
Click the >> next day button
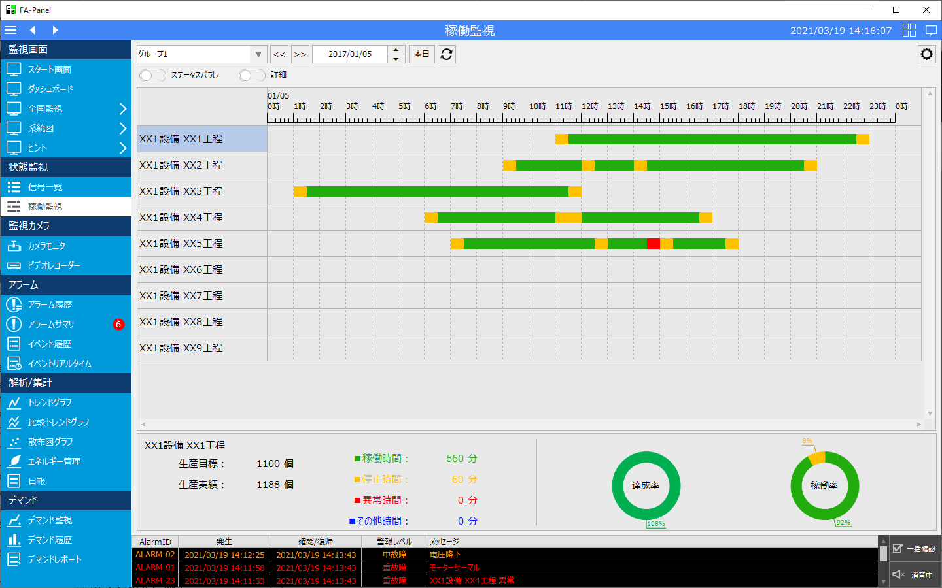pyautogui.click(x=300, y=54)
